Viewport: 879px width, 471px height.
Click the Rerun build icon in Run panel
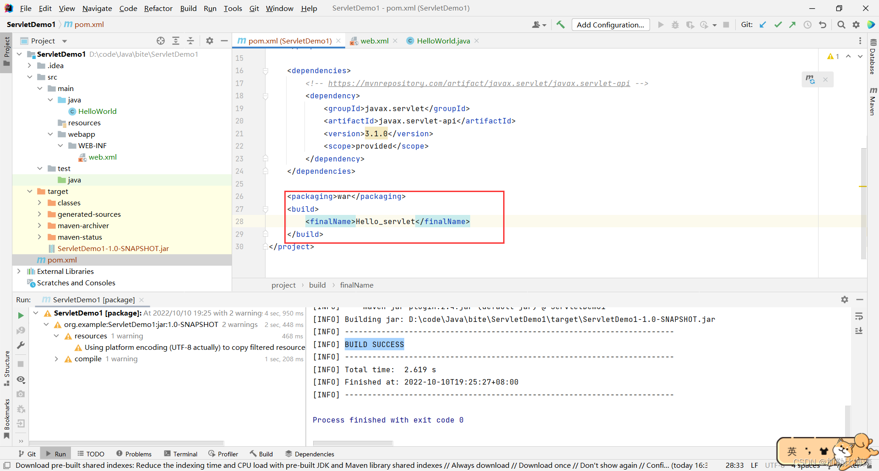[x=20, y=316]
